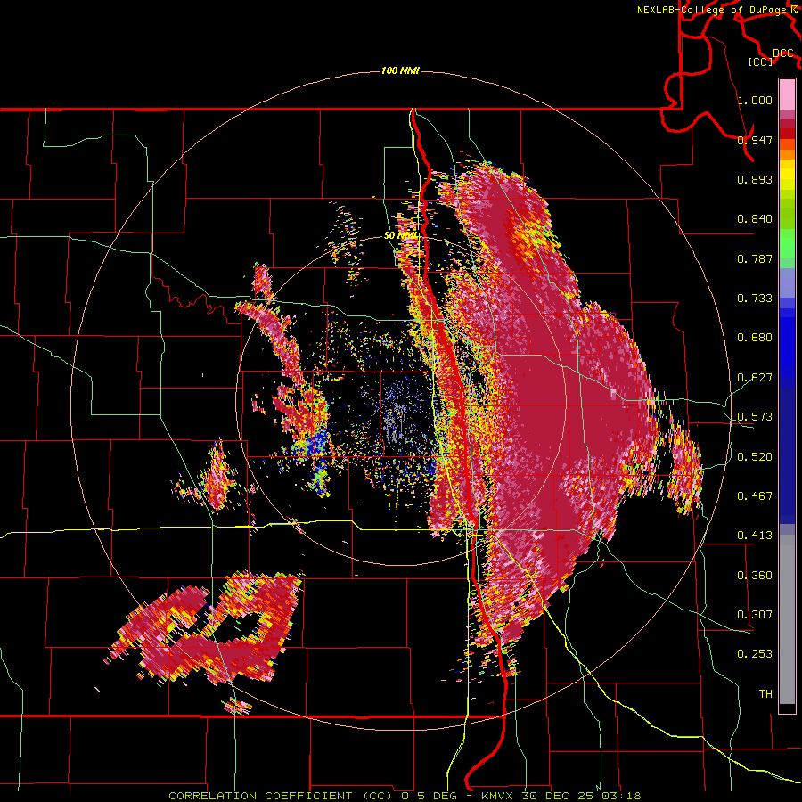Image resolution: width=802 pixels, height=802 pixels.
Task: Select the 0.253 legend value
Action: (755, 654)
